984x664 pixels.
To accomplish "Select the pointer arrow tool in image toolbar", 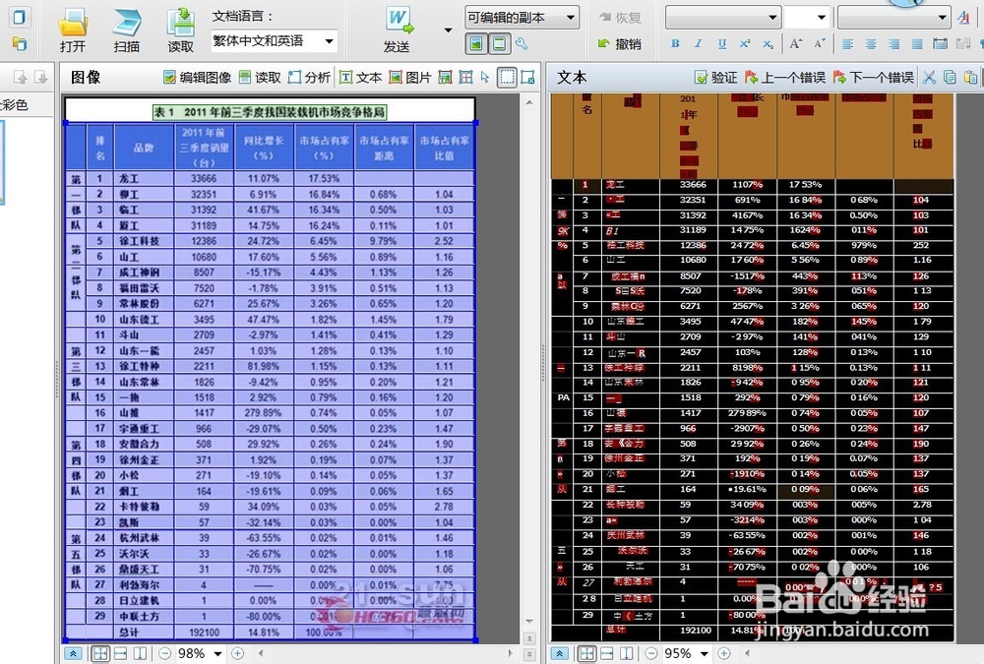I will click(485, 77).
